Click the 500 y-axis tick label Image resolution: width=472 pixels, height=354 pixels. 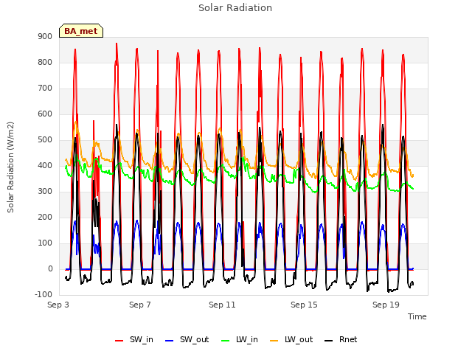45,139
